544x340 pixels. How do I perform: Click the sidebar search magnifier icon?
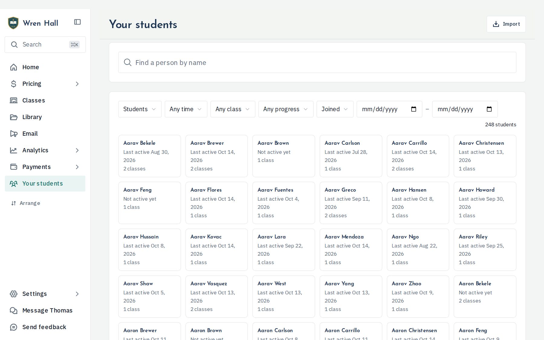[x=14, y=45]
